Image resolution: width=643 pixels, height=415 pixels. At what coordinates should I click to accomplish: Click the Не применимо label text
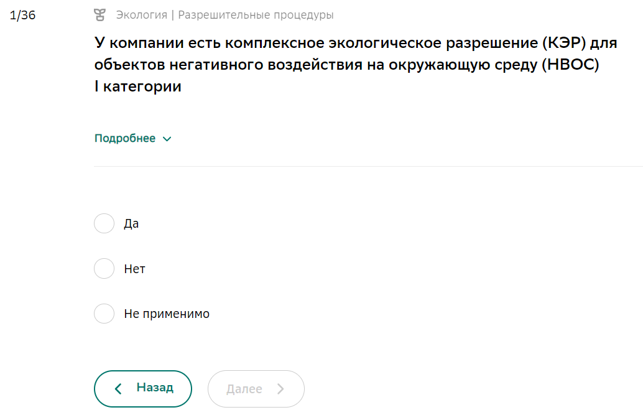coord(167,314)
